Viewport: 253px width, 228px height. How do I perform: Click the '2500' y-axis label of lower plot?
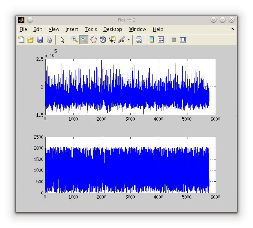[38, 137]
